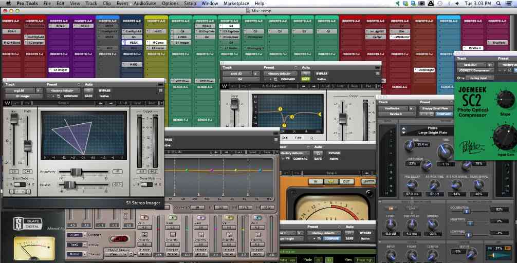This screenshot has height=263, width=517.
Task: Click the L3MltMaxmr insert slot in the mixer
Action: 400,37
